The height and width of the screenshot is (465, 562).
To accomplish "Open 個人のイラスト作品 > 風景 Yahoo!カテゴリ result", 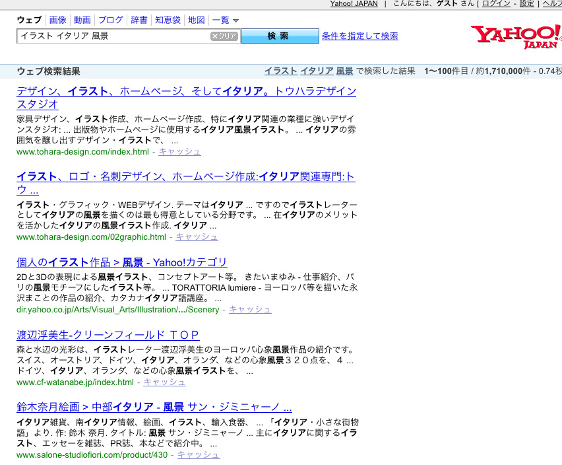I will (121, 262).
